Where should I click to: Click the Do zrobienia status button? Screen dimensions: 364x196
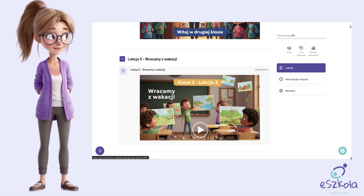[x=261, y=70]
